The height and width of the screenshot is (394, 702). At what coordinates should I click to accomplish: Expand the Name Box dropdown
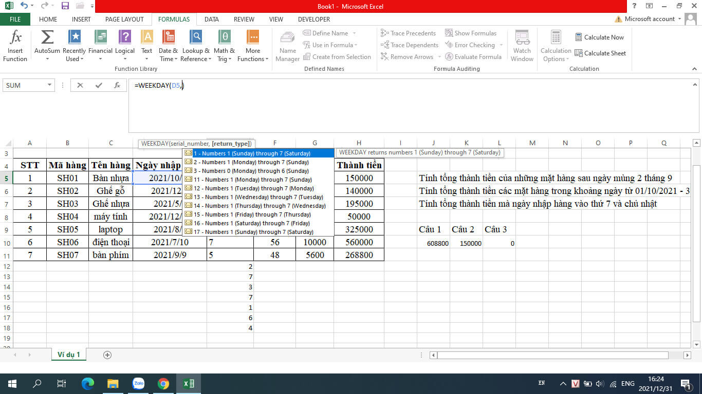[x=49, y=85]
